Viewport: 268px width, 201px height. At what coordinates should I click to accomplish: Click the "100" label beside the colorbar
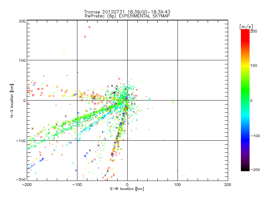[254, 65]
